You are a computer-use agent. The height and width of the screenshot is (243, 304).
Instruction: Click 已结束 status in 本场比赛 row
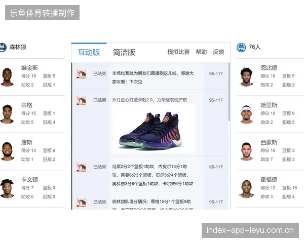click(x=100, y=74)
